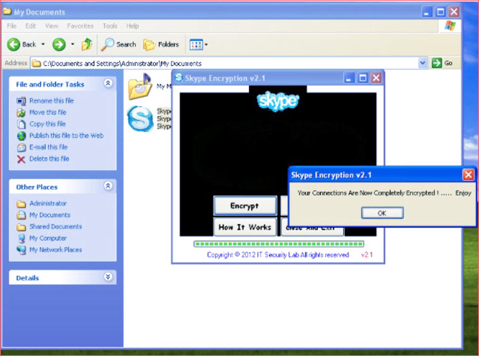Click the Windows flag logo in Explorer

[449, 26]
